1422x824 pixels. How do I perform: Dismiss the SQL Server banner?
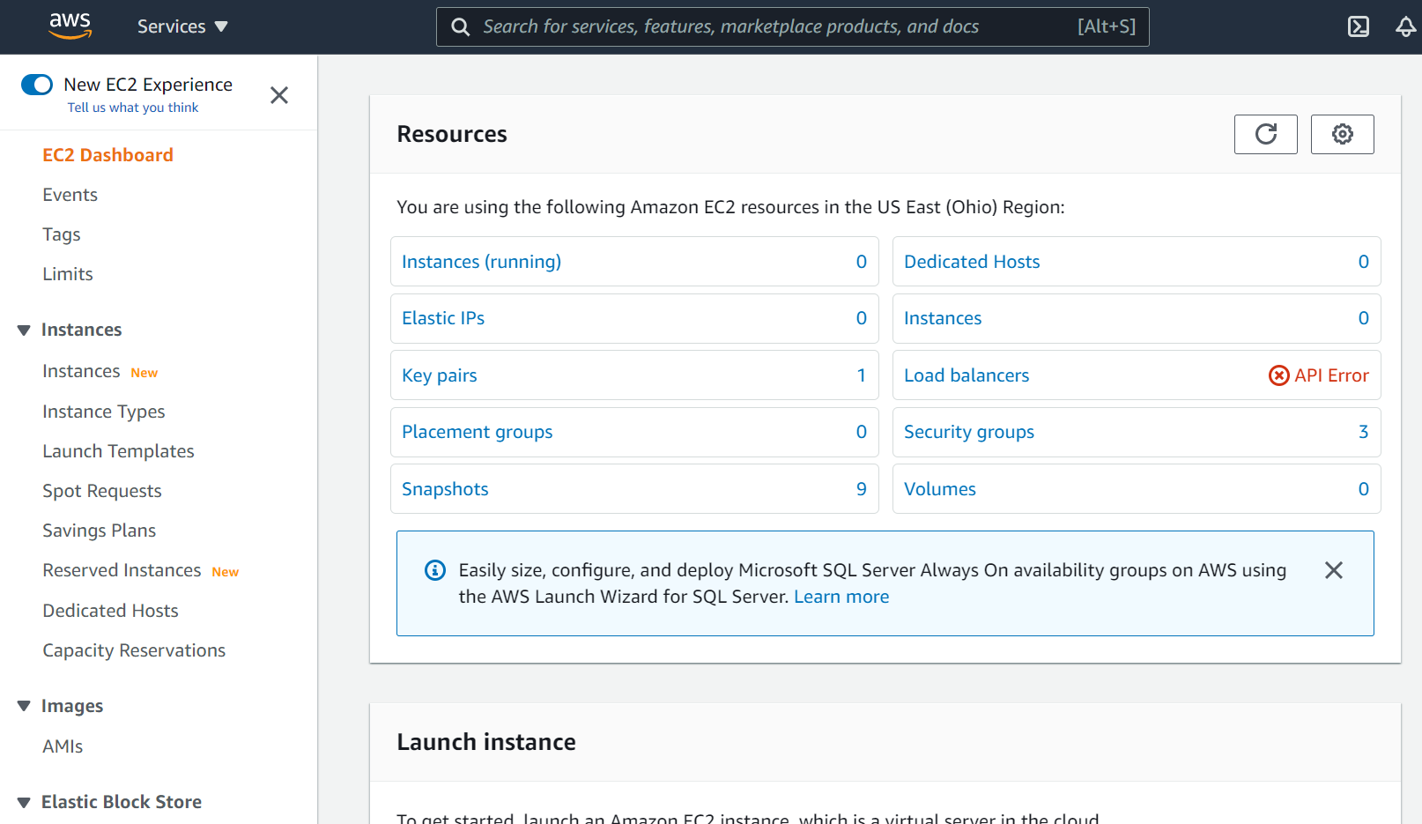[x=1333, y=569]
